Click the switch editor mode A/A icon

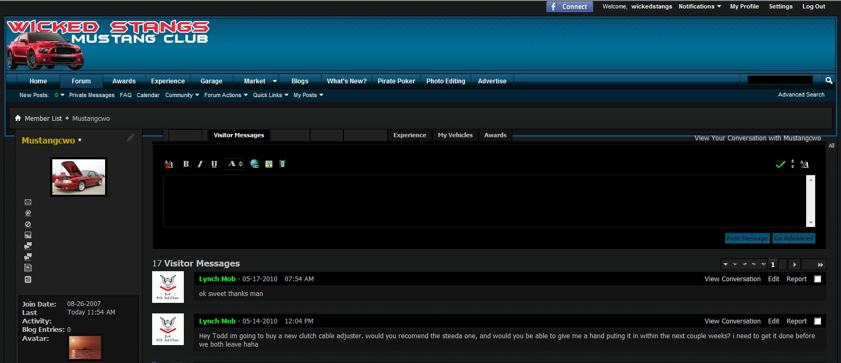click(x=805, y=165)
